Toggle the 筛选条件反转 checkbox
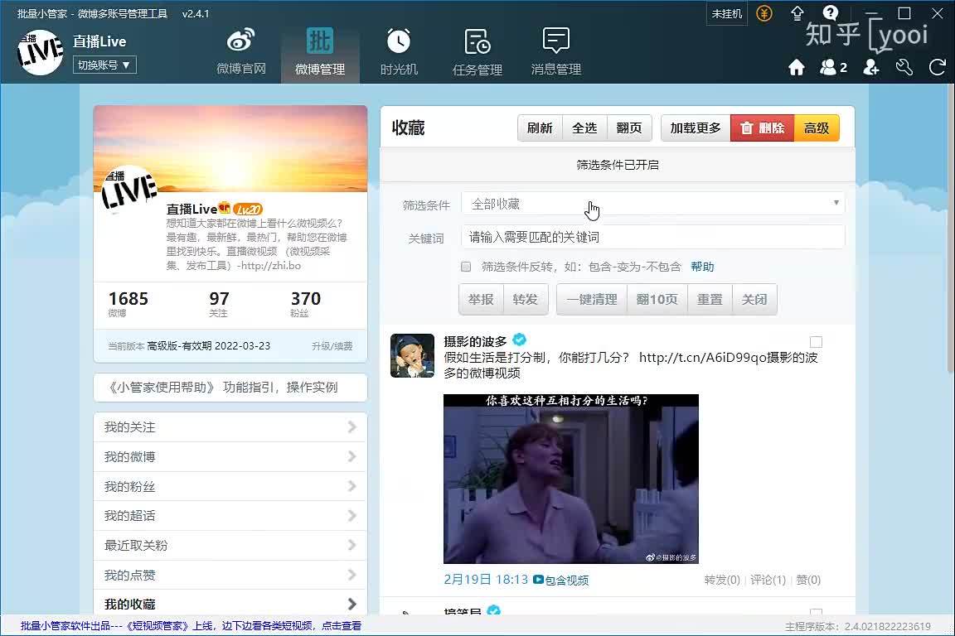 click(x=466, y=267)
